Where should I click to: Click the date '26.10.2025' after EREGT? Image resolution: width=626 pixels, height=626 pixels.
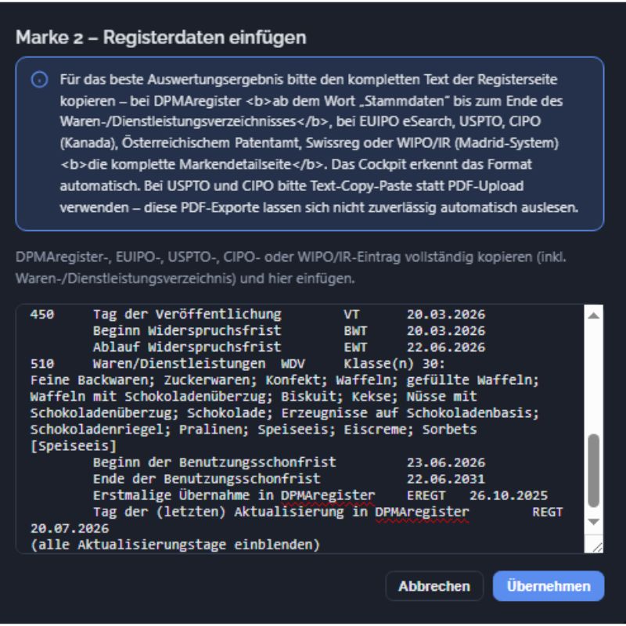508,495
